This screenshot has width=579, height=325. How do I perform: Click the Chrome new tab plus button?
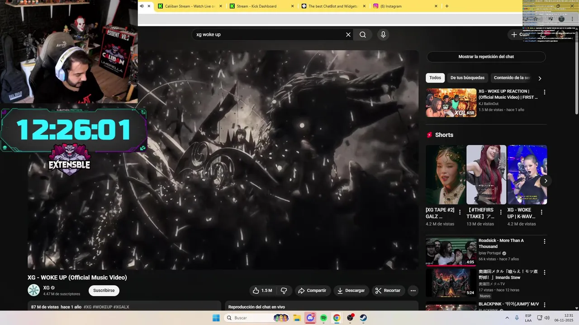click(447, 6)
